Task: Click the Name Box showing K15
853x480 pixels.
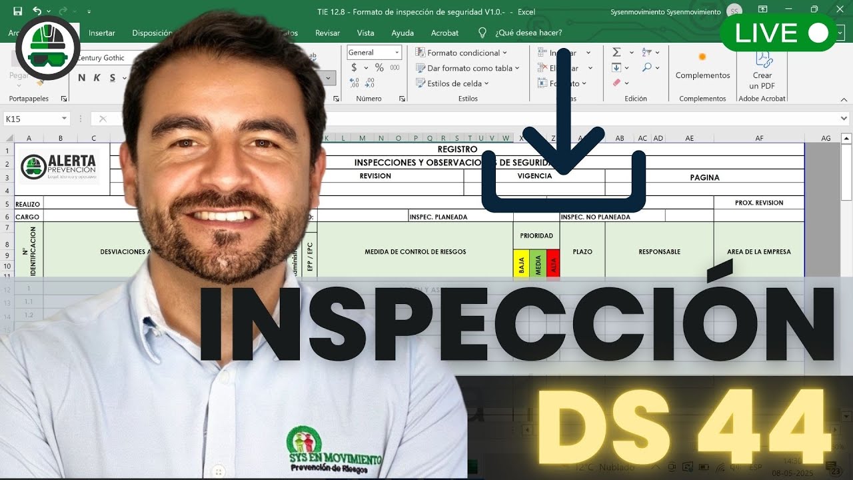Action: point(31,119)
